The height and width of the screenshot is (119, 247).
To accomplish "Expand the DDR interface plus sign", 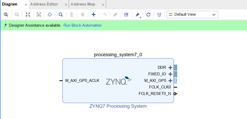I will point(170,68).
